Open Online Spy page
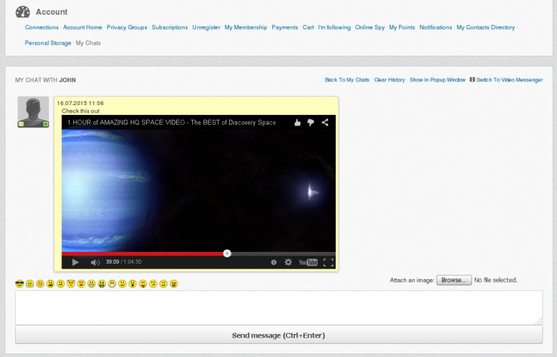Image resolution: width=557 pixels, height=357 pixels. pos(370,27)
